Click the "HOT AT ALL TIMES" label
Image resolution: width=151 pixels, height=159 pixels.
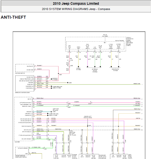[x=105, y=35]
